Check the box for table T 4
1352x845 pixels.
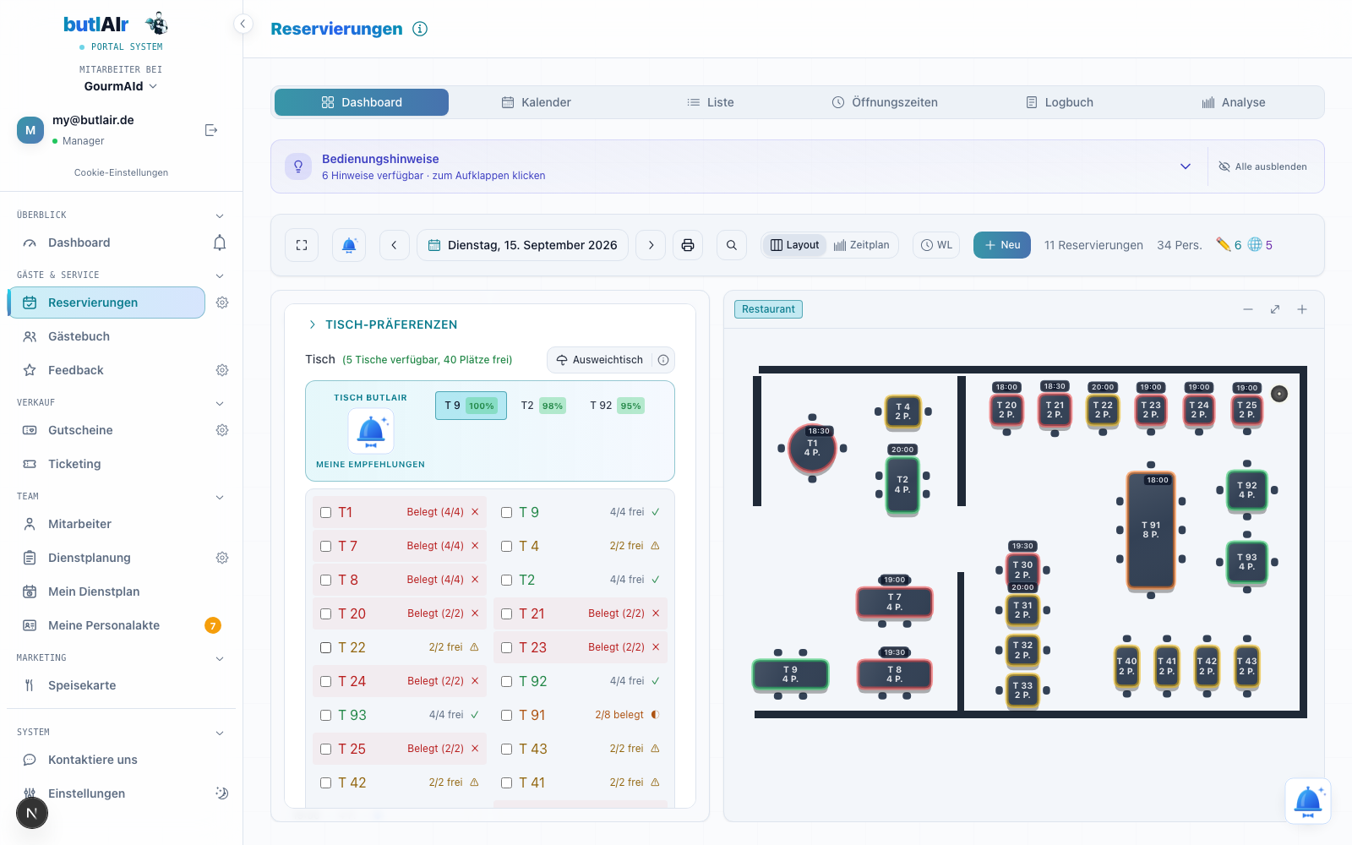(x=506, y=546)
